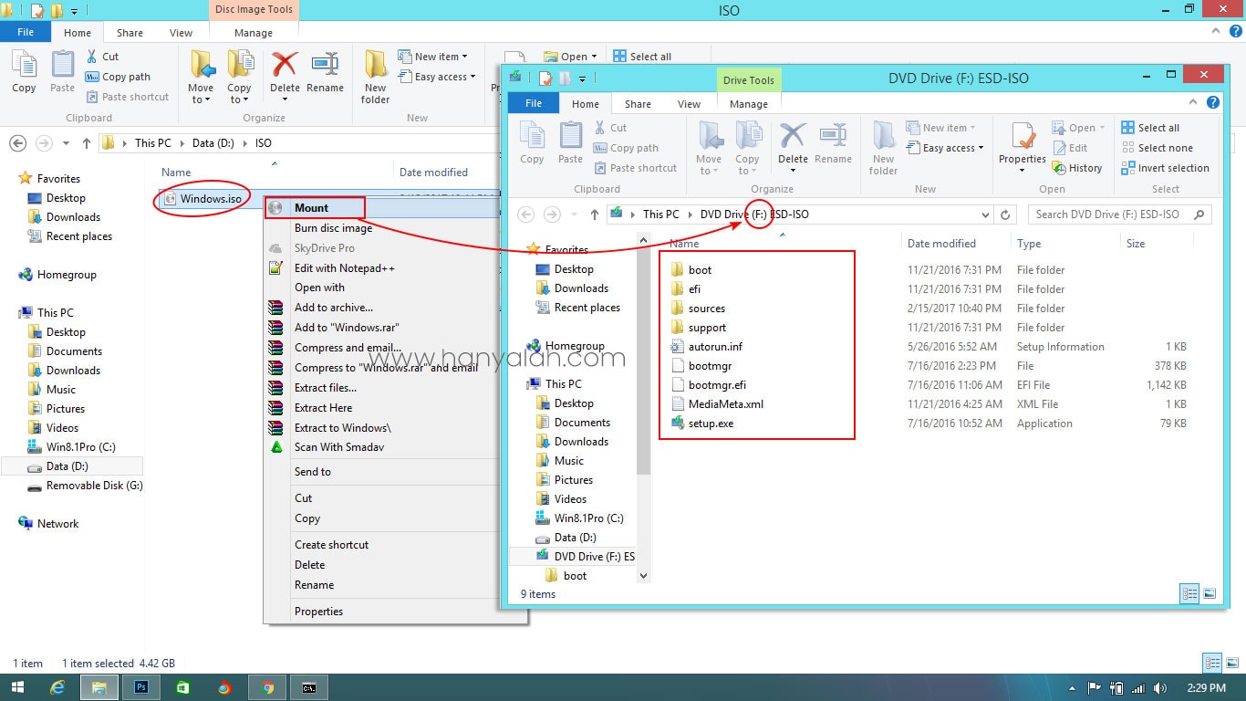Click Properties icon in ISO window title bar
The height and width of the screenshot is (701, 1246).
[x=37, y=11]
